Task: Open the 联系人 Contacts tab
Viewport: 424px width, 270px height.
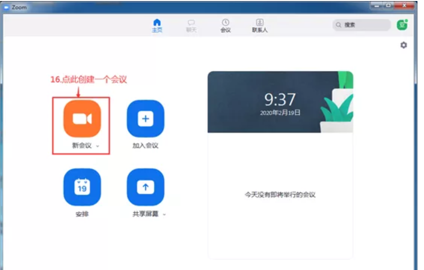Action: click(x=260, y=26)
